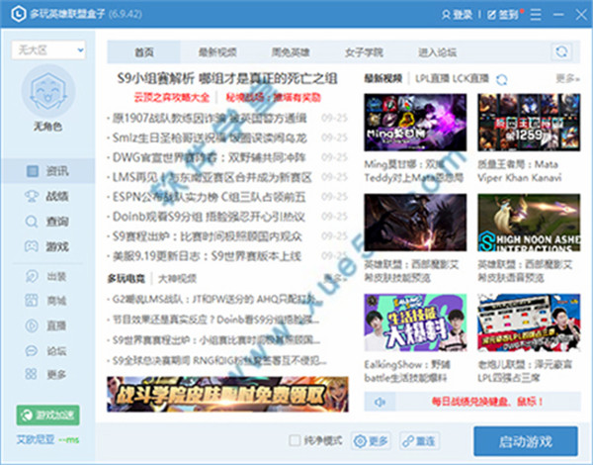The width and height of the screenshot is (593, 465).
Task: Enable the 纯净模式 checkbox
Action: tap(295, 440)
